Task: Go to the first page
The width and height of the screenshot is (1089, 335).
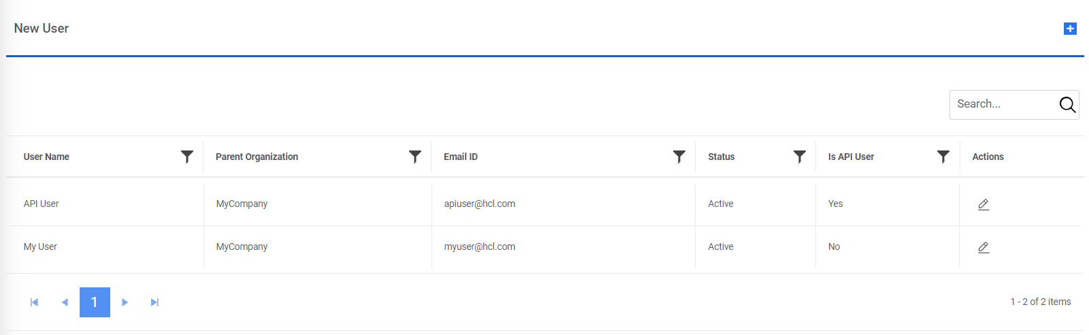Action: click(x=34, y=302)
